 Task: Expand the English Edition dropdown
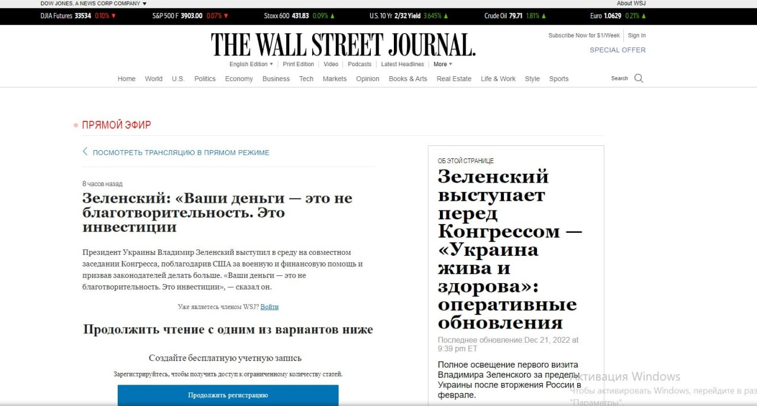point(251,64)
